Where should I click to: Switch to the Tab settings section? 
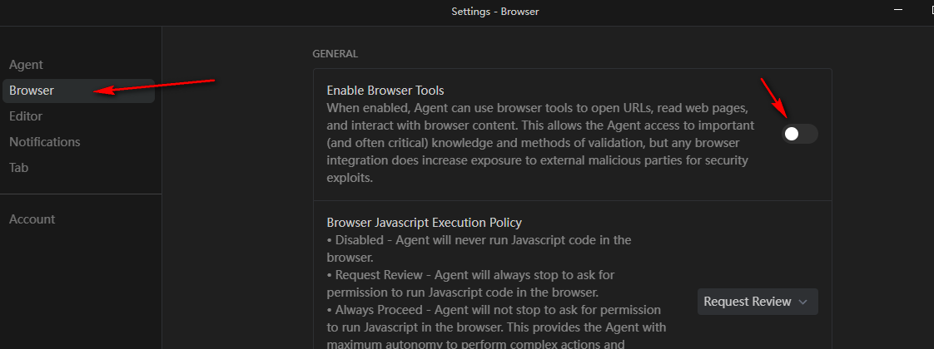click(x=18, y=168)
